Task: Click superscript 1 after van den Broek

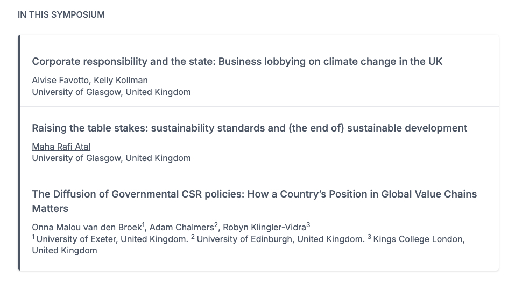Action: click(144, 224)
